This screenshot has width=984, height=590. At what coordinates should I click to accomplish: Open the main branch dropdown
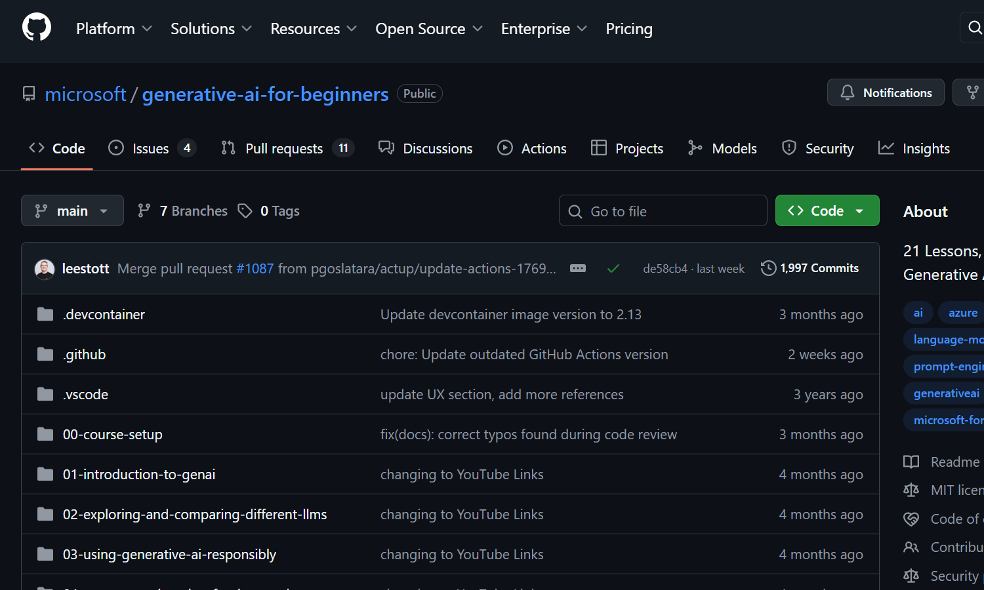coord(72,211)
